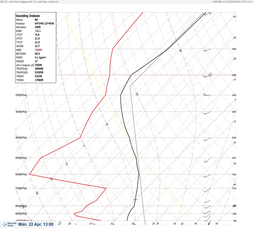Click the Vedurstofa Islands logo
Viewport: 254px width, 228px height.
click(9, 224)
